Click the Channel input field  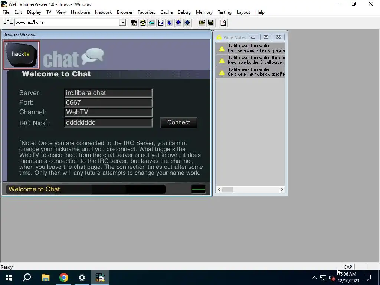108,112
